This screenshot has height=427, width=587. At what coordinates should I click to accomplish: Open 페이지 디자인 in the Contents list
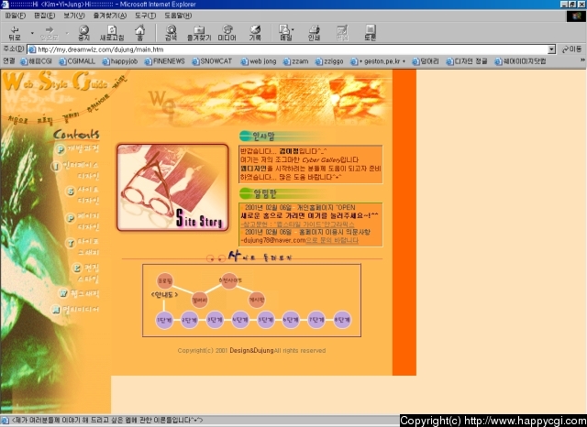[83, 222]
